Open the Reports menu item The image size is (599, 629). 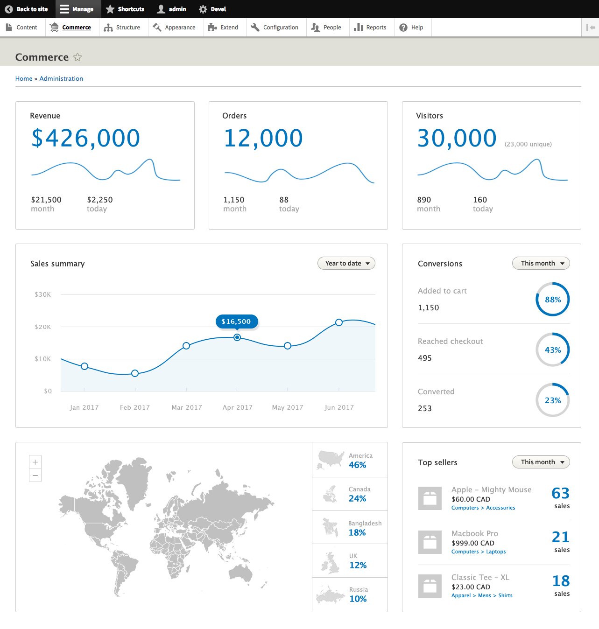click(371, 28)
